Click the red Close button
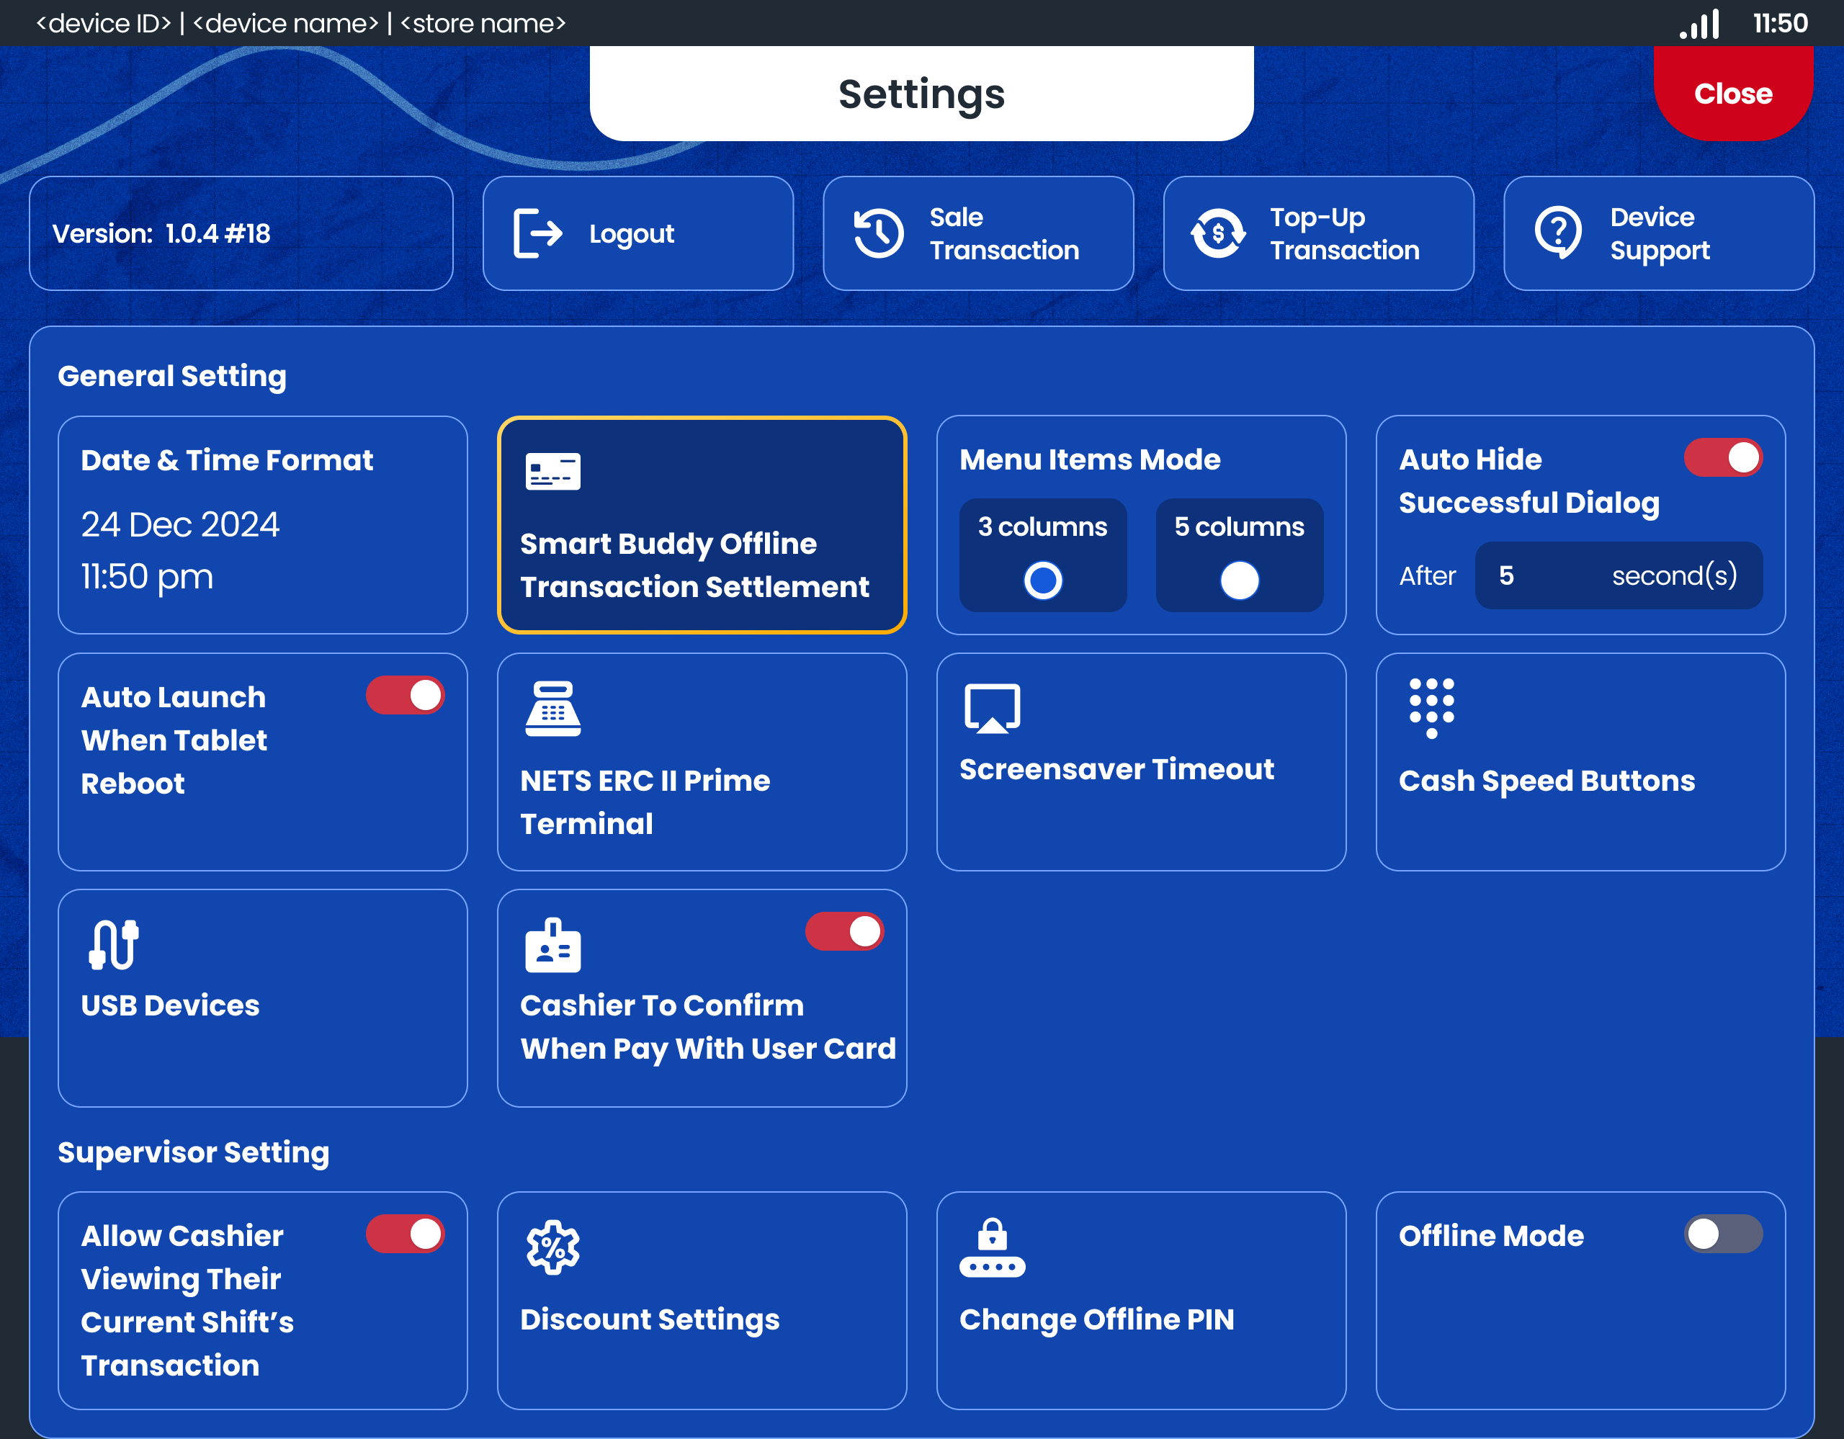 tap(1732, 94)
